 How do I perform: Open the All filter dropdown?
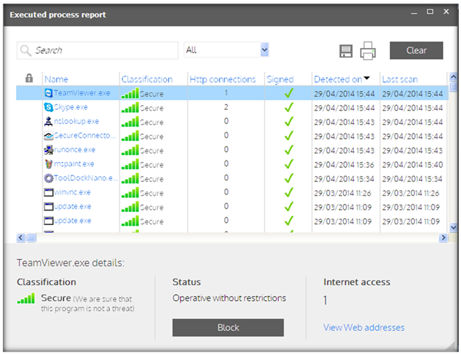tap(265, 50)
